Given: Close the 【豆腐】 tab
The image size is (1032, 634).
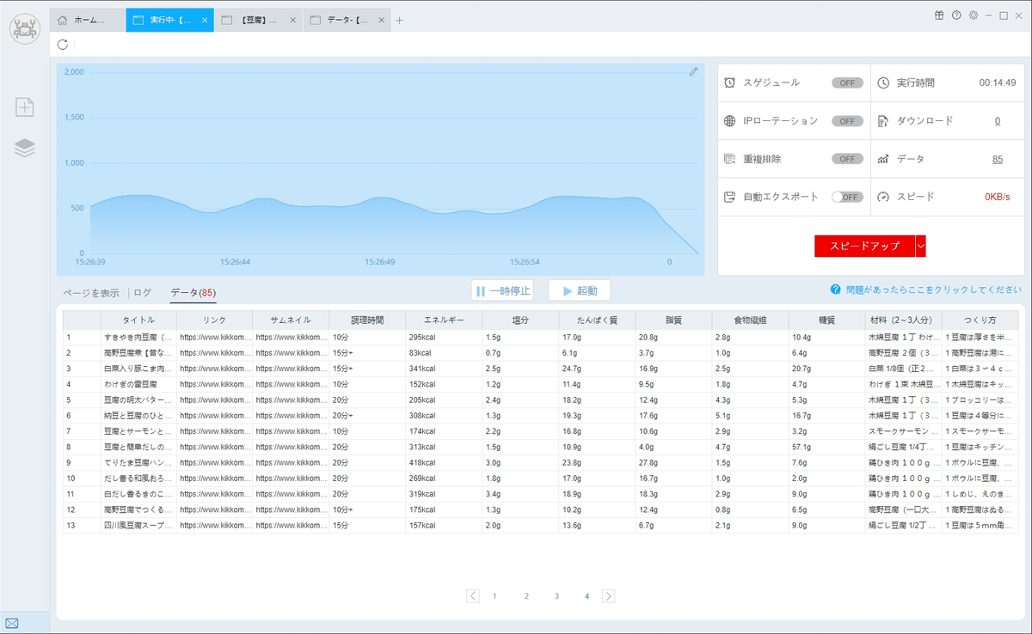Looking at the screenshot, I should (x=293, y=21).
